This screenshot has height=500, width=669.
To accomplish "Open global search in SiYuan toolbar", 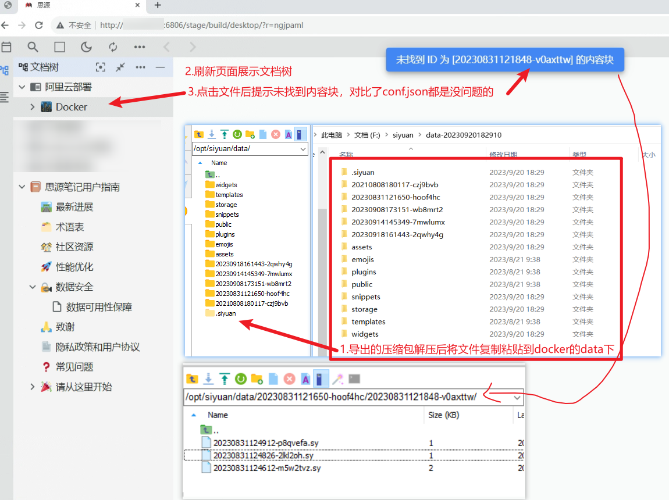I will pos(33,47).
